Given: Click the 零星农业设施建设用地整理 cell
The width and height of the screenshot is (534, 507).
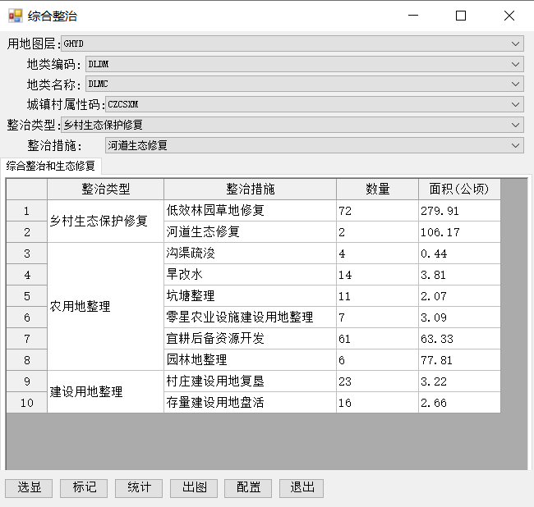Looking at the screenshot, I should click(x=251, y=317).
